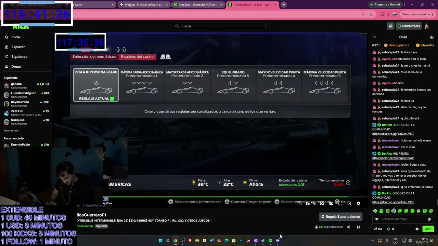Open the taskbar volume control
The height and width of the screenshot is (246, 438).
pyautogui.click(x=410, y=241)
